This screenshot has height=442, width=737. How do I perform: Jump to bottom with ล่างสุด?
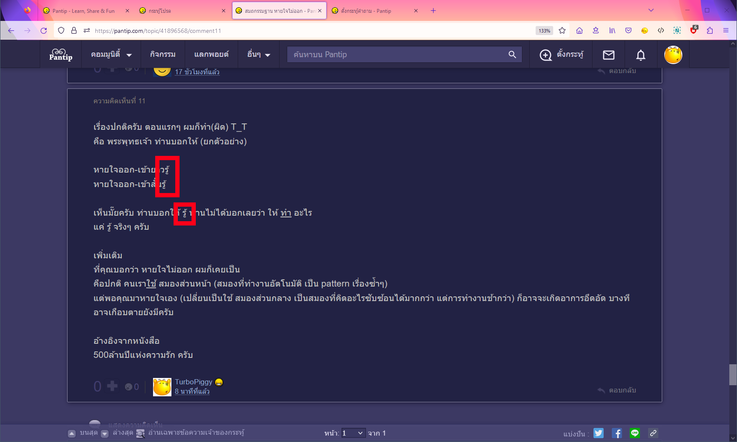click(x=117, y=433)
